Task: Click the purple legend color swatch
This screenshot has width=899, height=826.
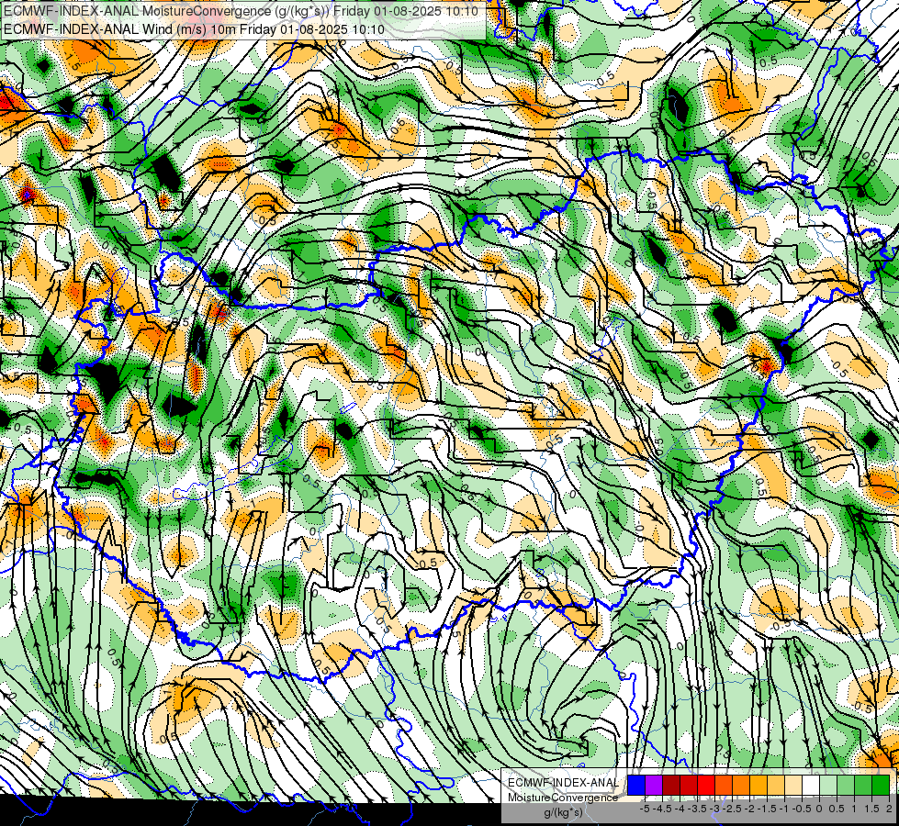Action: pos(654,785)
